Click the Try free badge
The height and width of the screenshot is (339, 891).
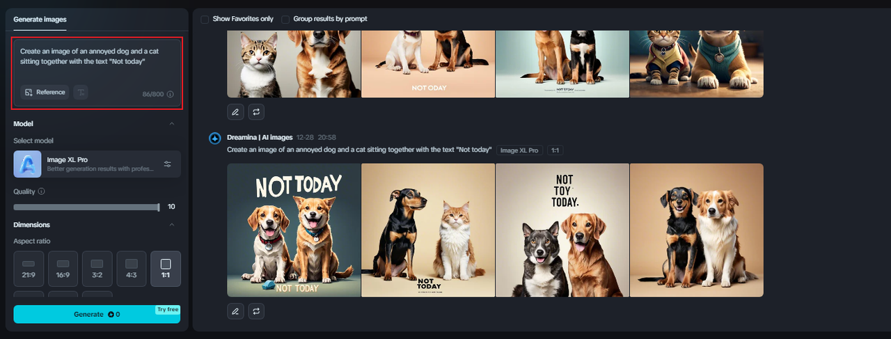click(x=168, y=309)
